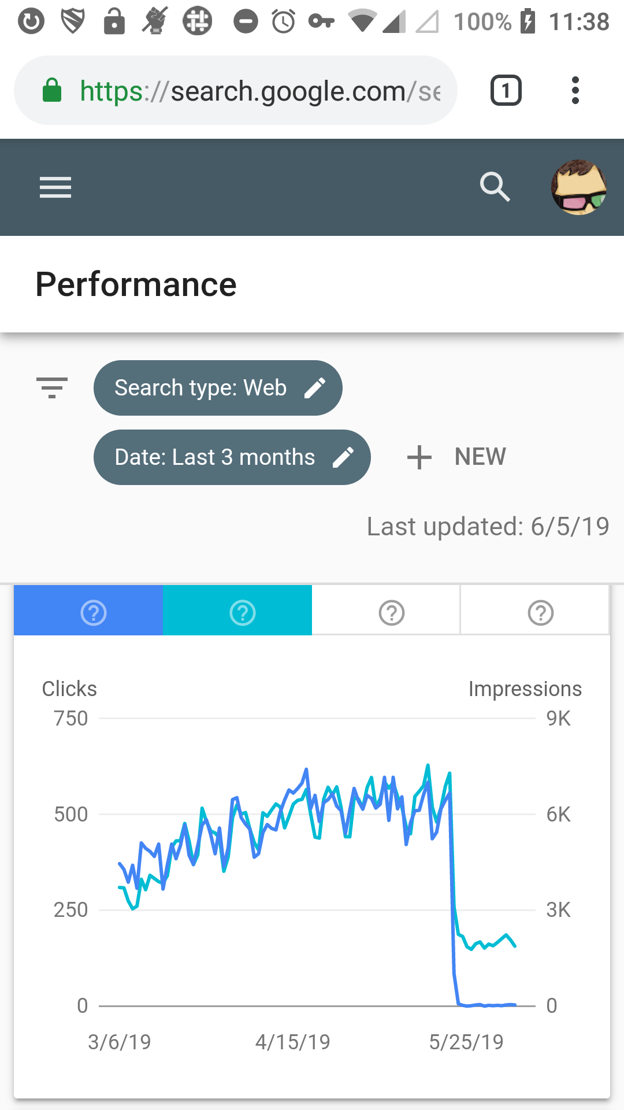
Task: Click the help icon on blue card
Action: (94, 613)
